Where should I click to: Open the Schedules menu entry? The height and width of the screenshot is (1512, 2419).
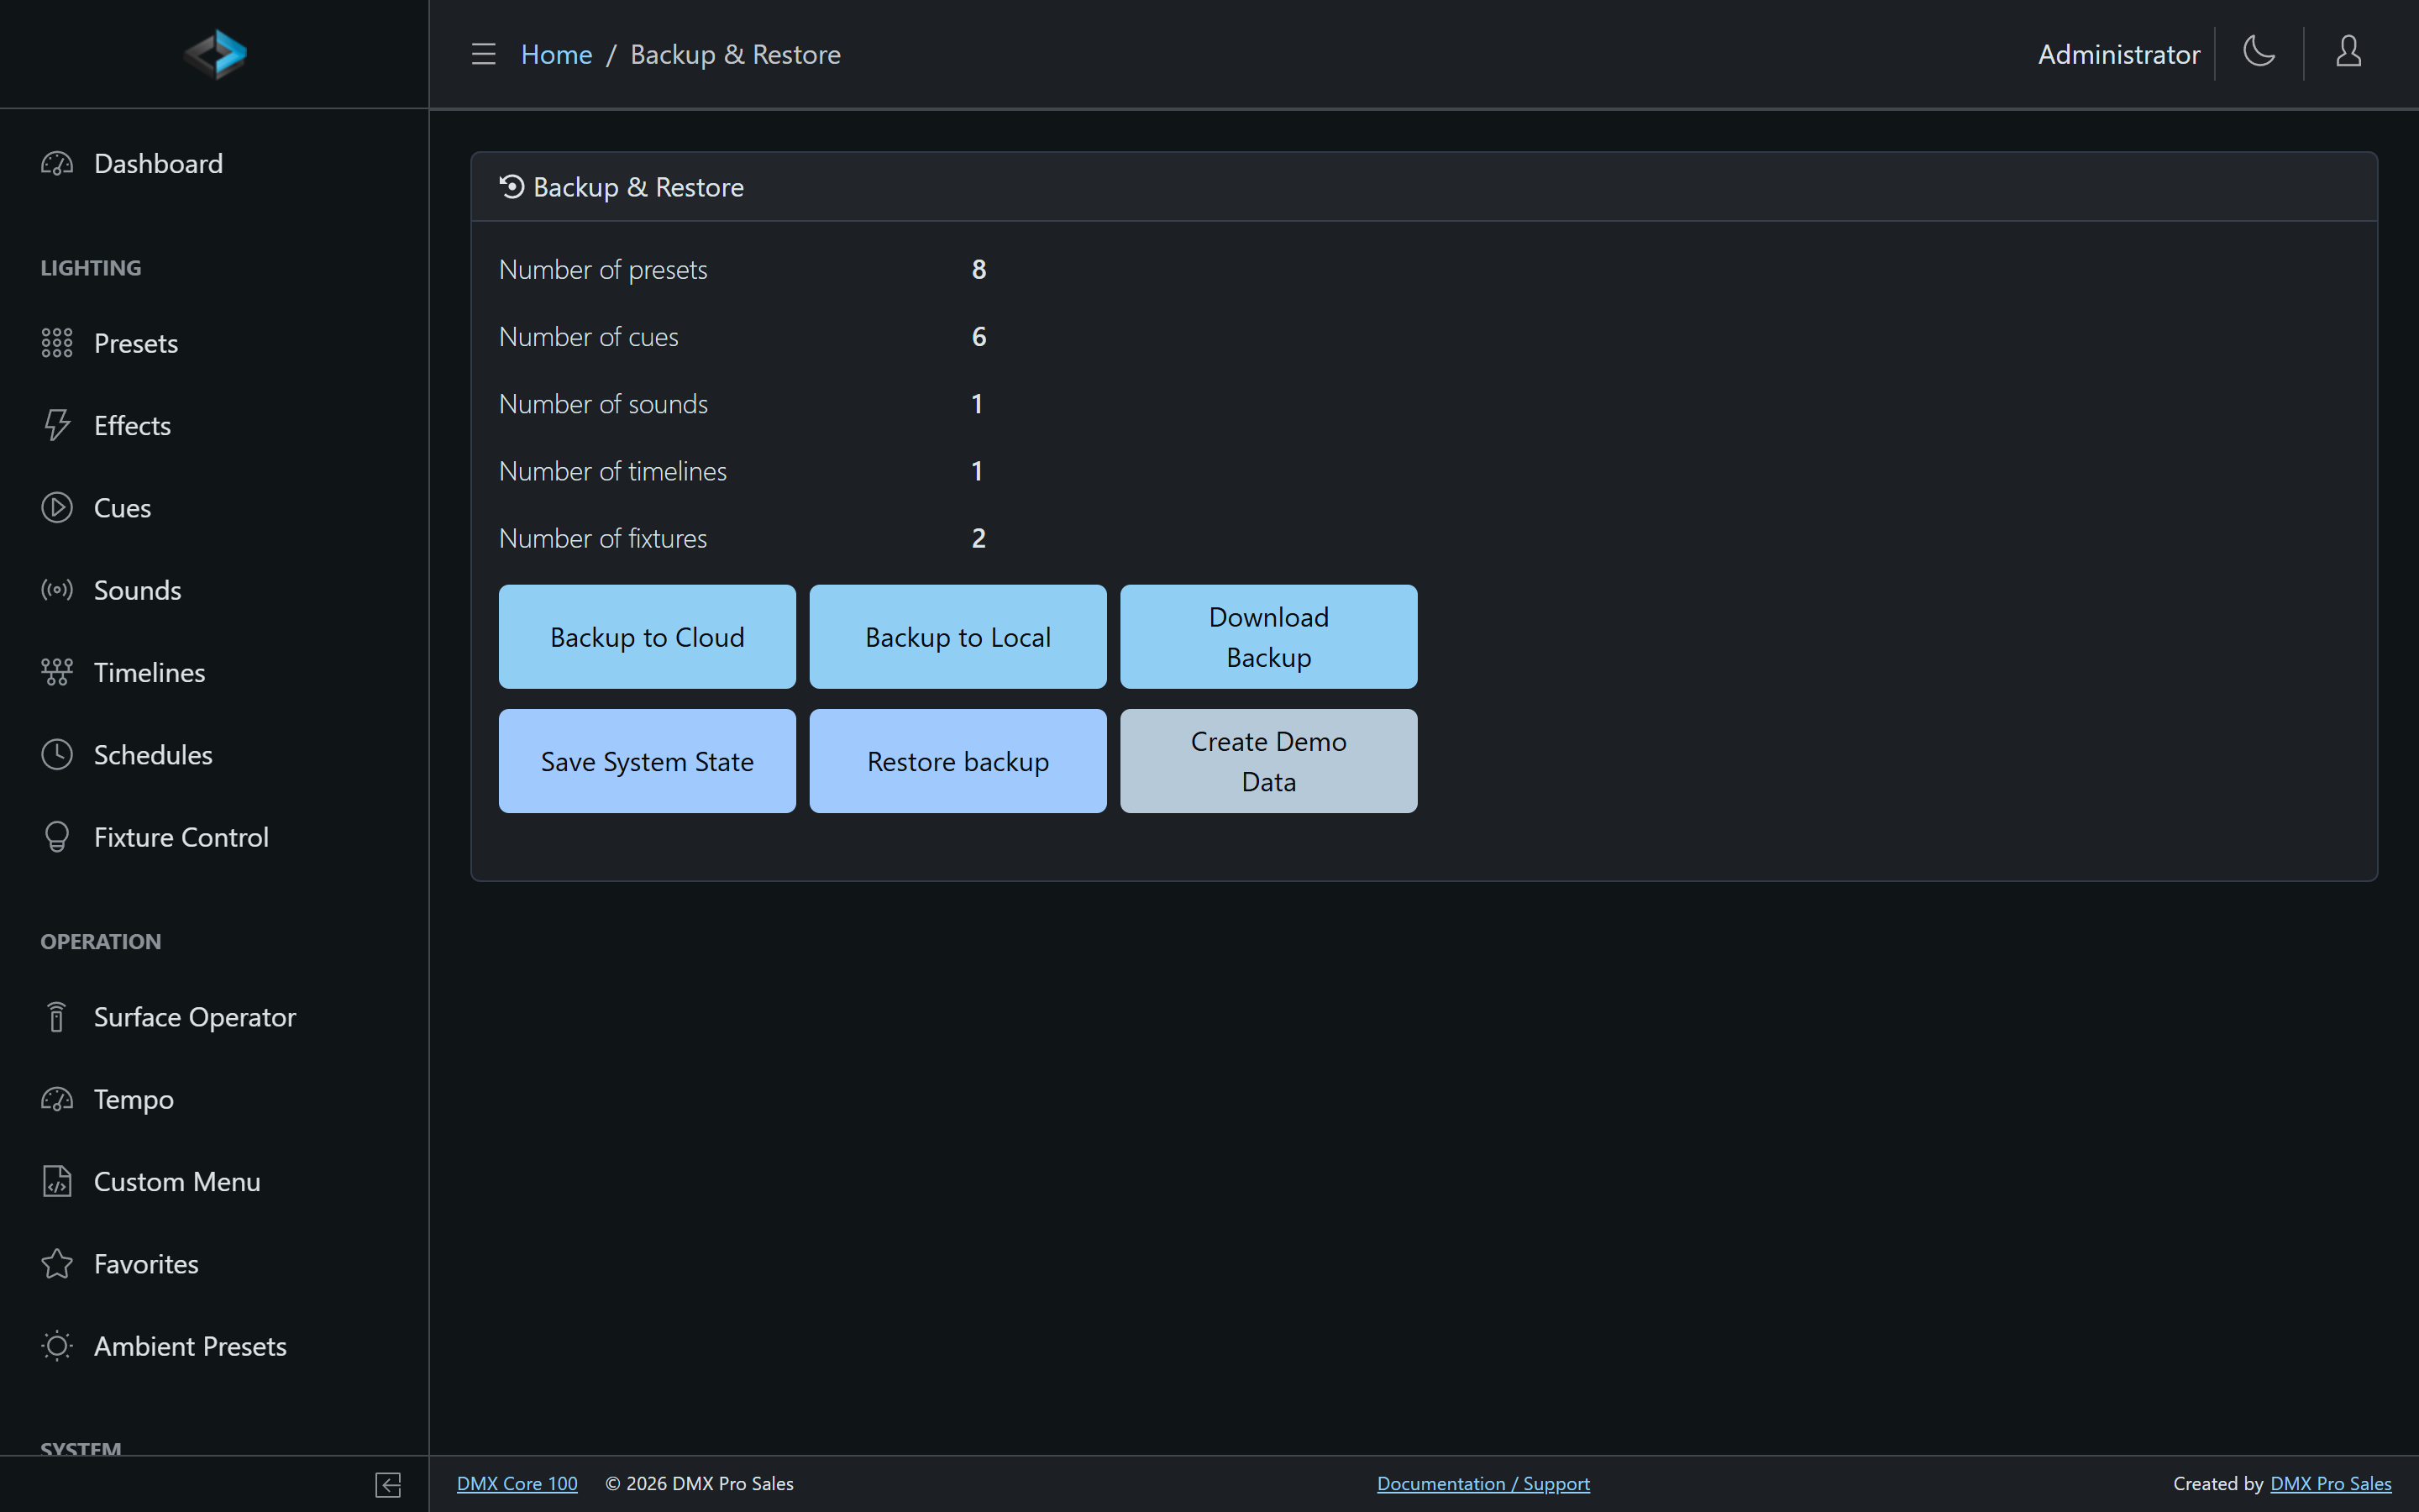214,755
